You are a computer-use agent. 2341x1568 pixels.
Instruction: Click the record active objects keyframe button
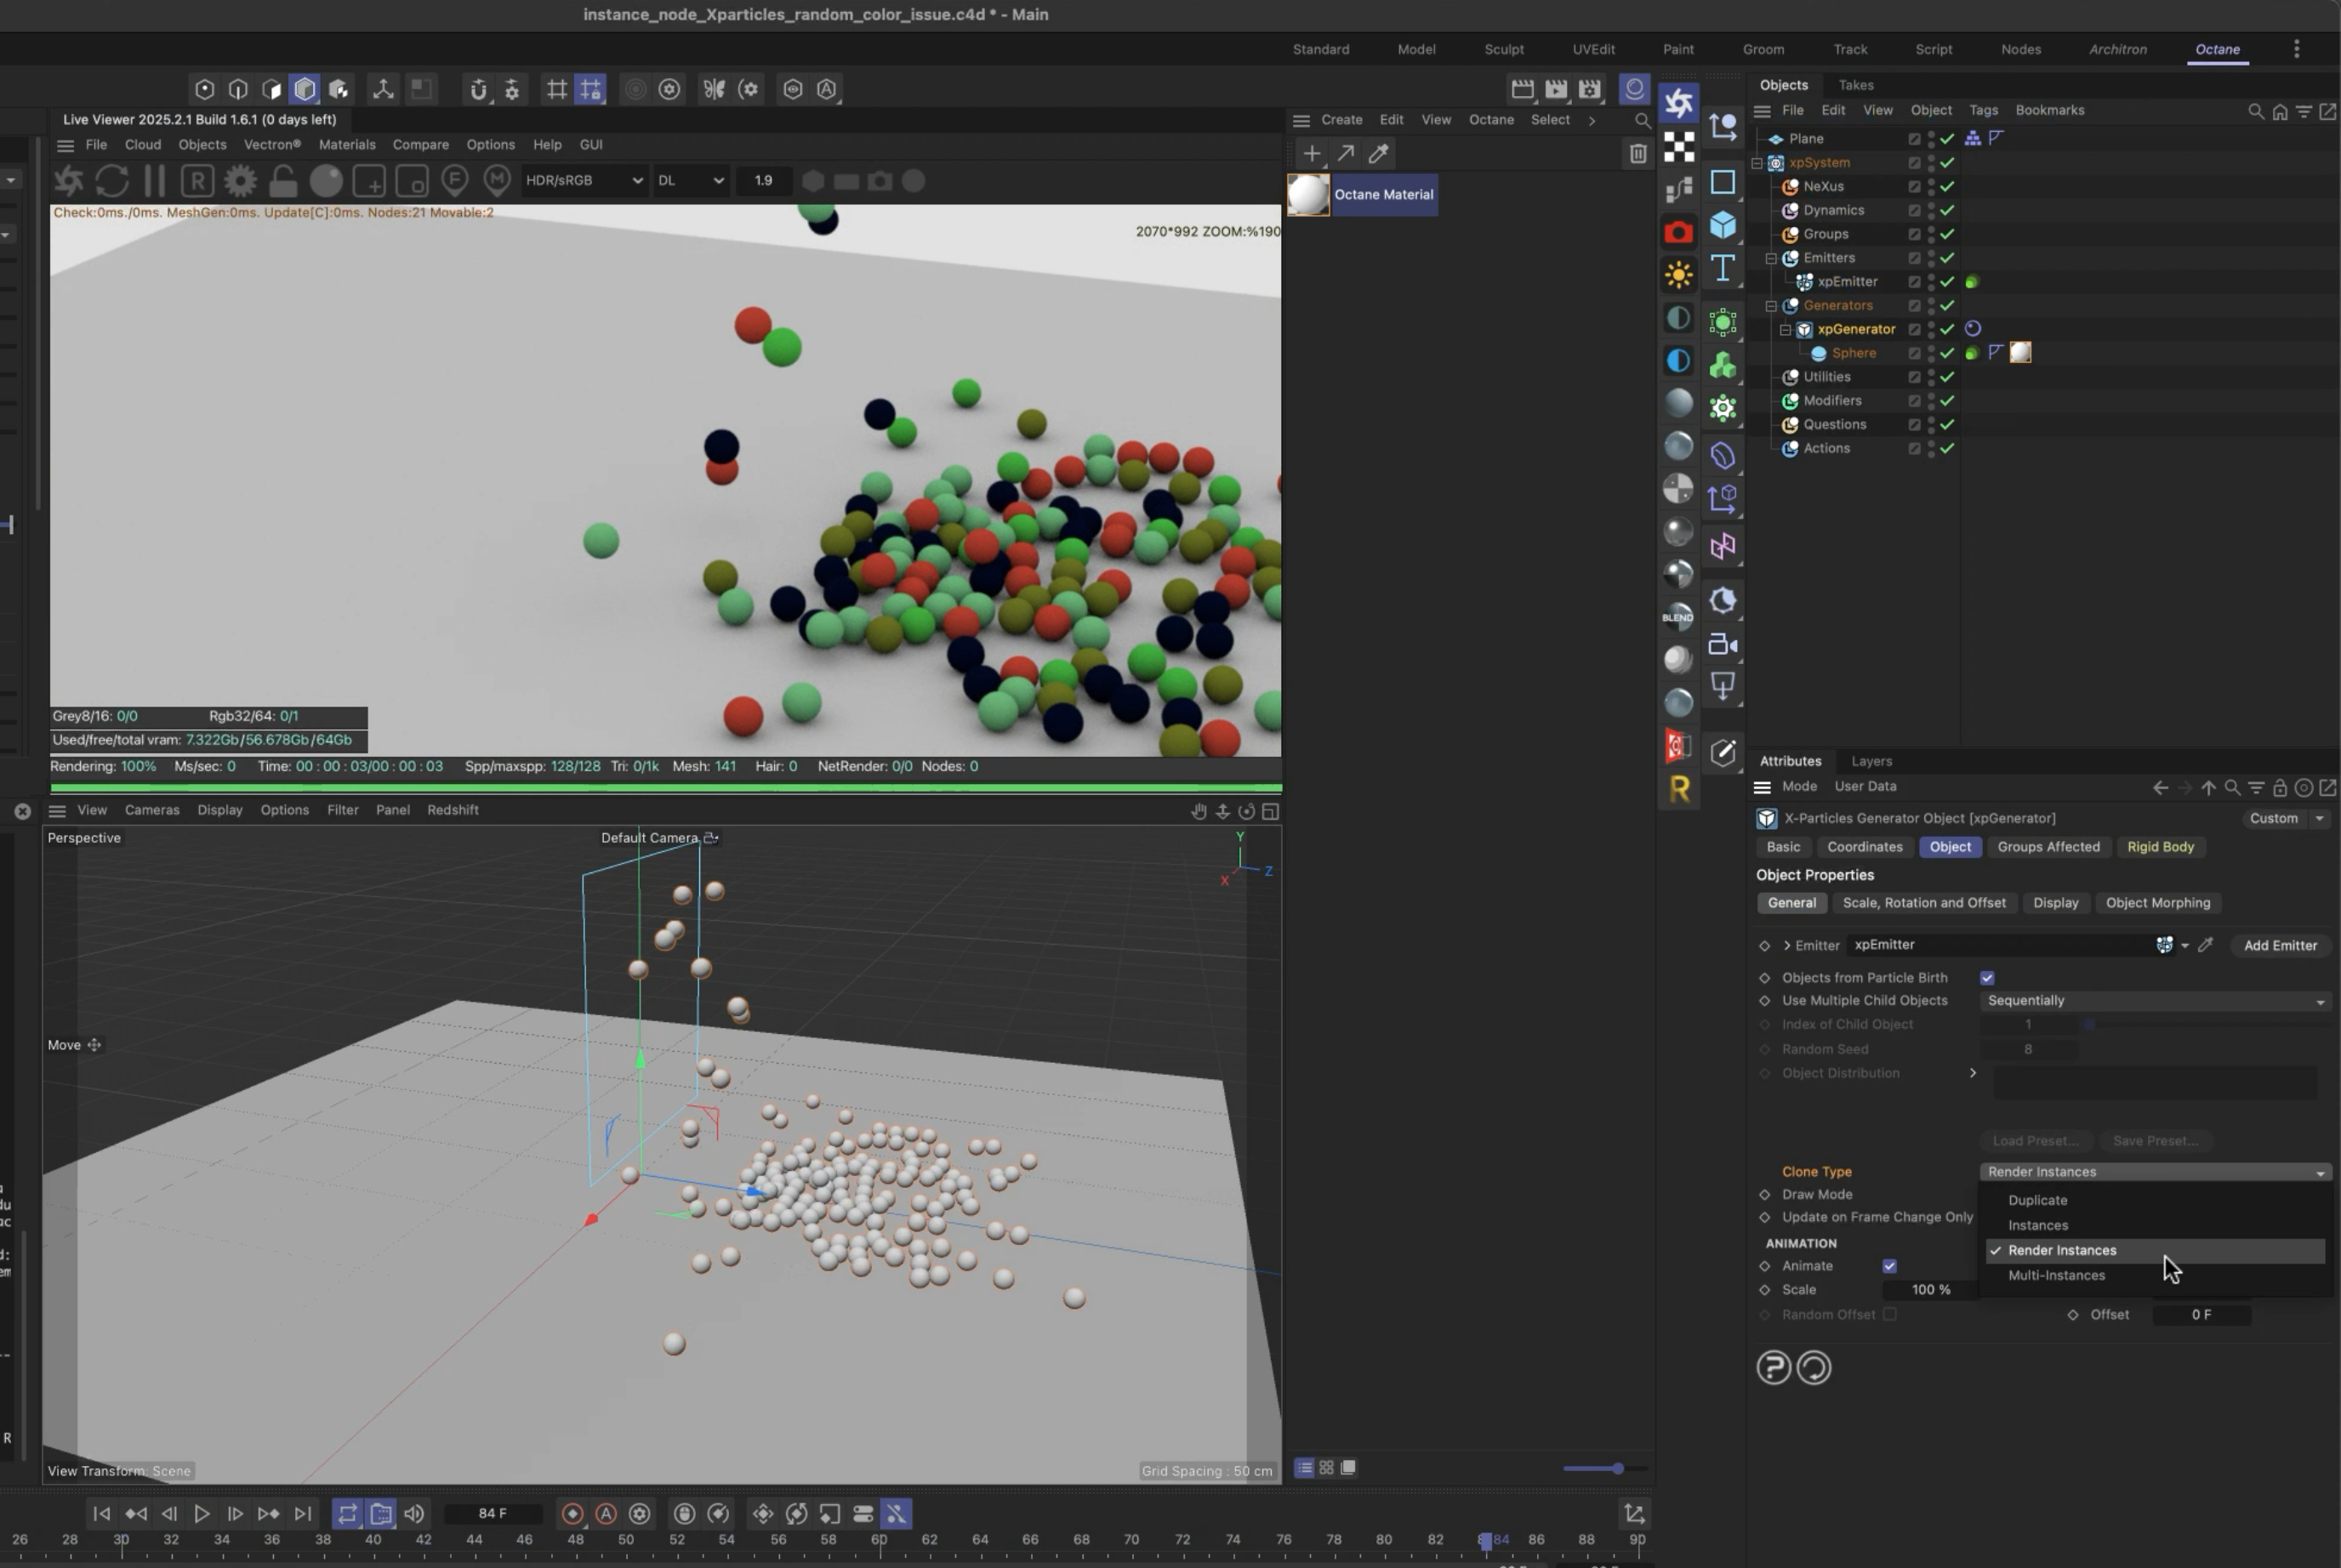572,1513
